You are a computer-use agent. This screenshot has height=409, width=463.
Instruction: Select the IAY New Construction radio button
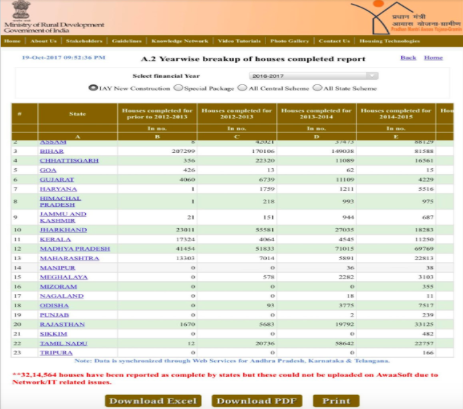(92, 88)
